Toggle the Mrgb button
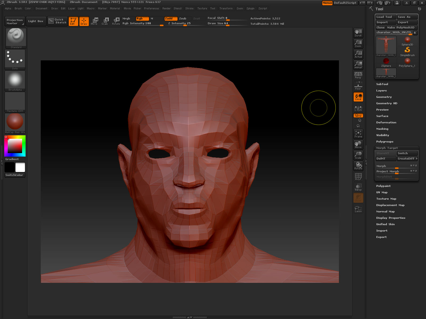 point(128,19)
